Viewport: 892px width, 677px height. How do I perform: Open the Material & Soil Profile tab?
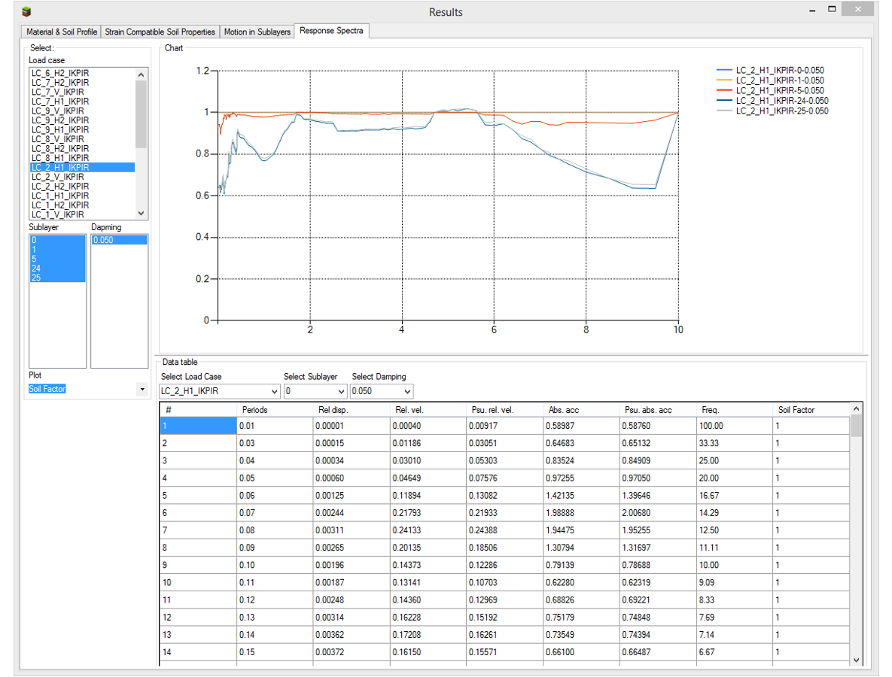click(x=62, y=32)
